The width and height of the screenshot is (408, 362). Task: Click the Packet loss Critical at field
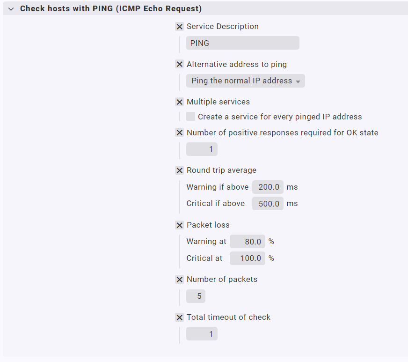tap(247, 258)
